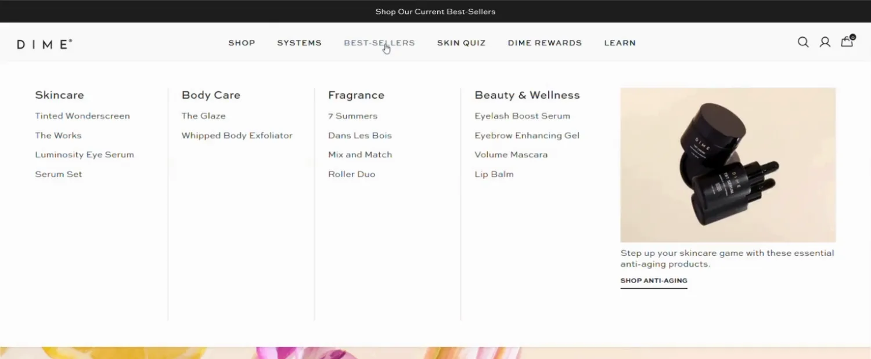
Task: Open Luminosity Eye Serum link
Action: (84, 155)
